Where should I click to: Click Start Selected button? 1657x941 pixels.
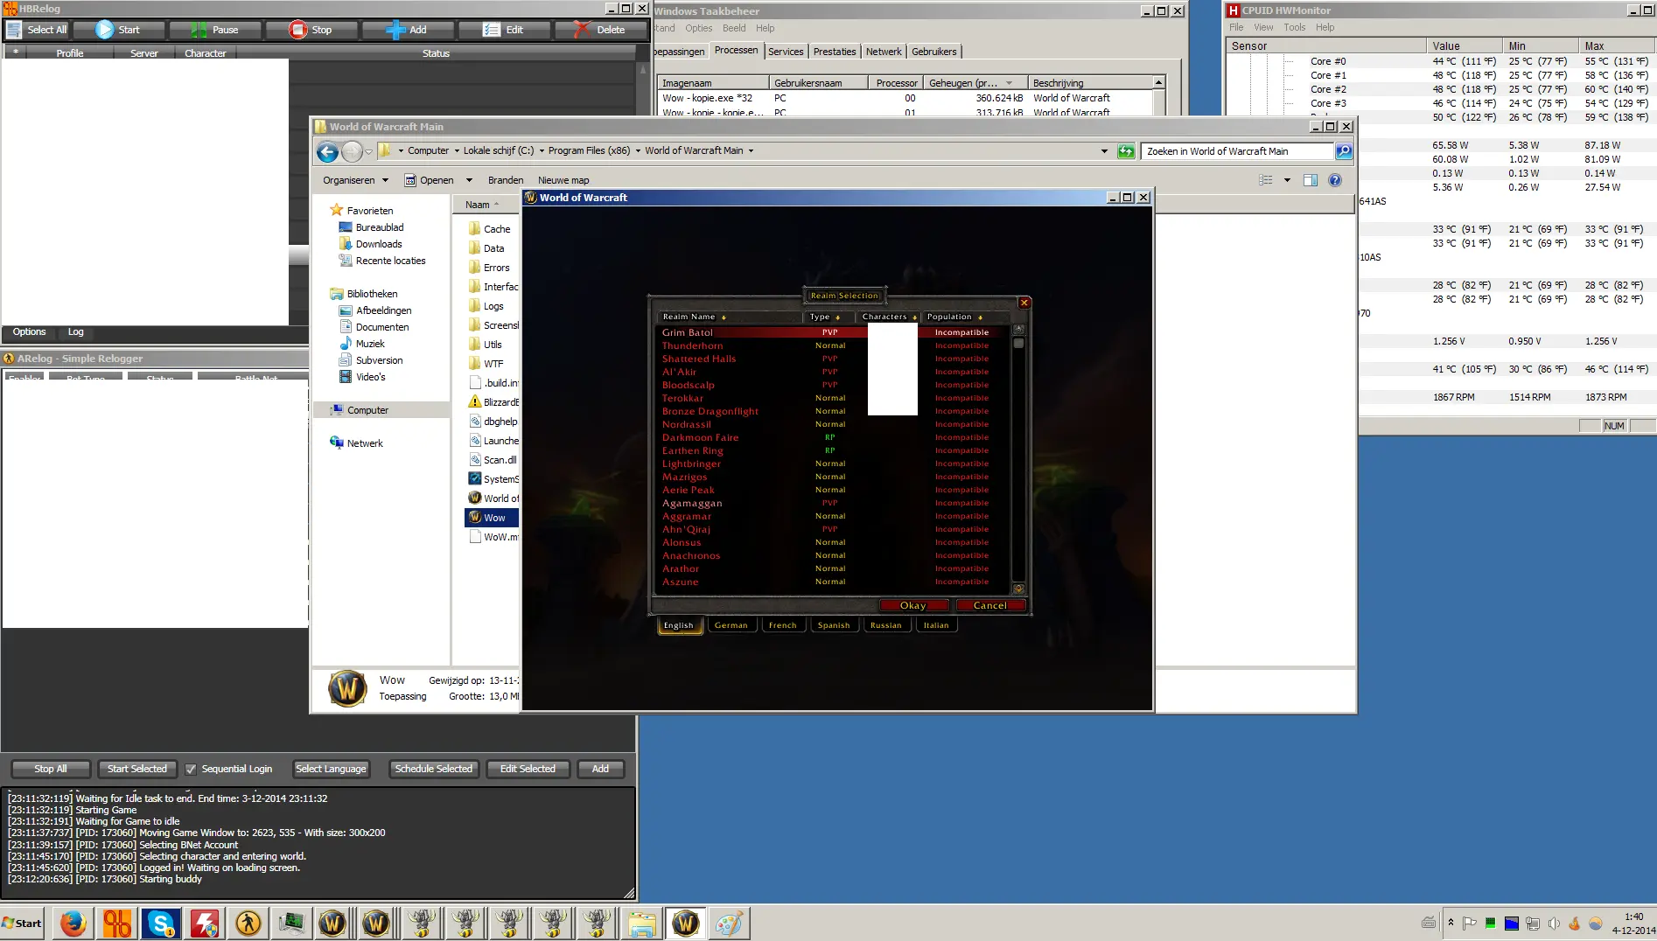coord(136,770)
